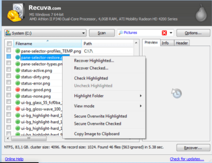Click red status dot of ui-bg_gloss-wave_100 row

[17, 109]
